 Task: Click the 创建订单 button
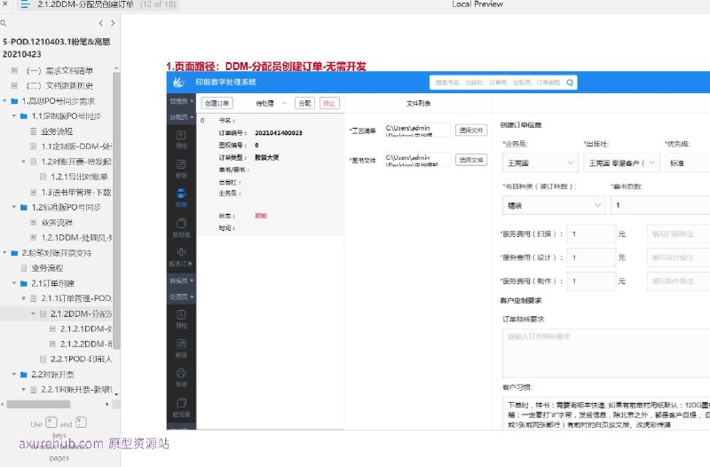coord(217,103)
